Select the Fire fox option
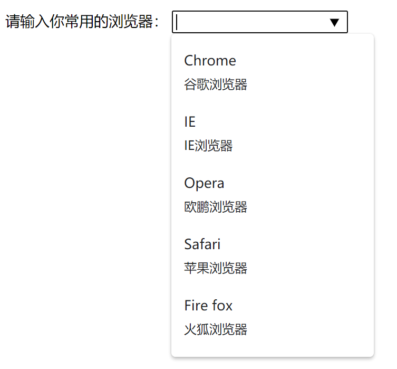Screen dimensions: 397x369 point(208,305)
